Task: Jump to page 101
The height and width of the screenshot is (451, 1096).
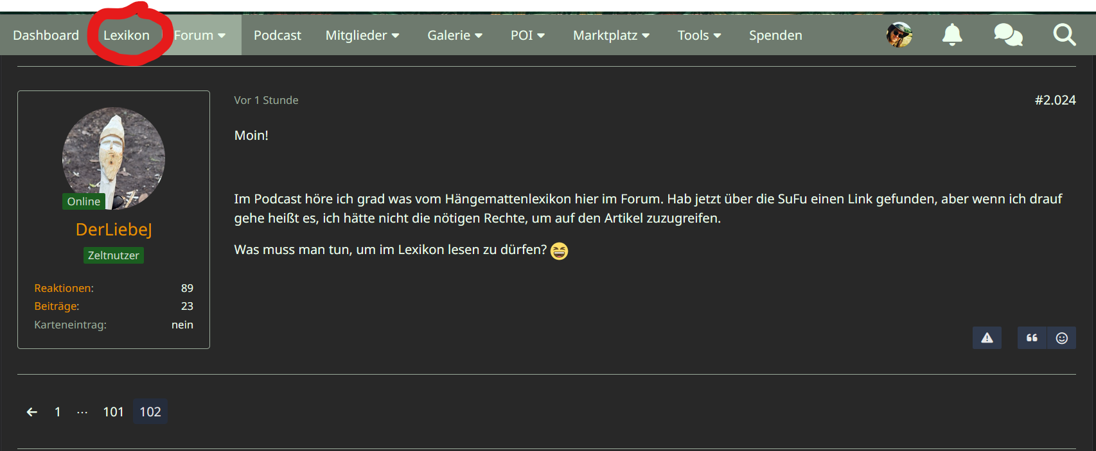Action: (x=113, y=412)
